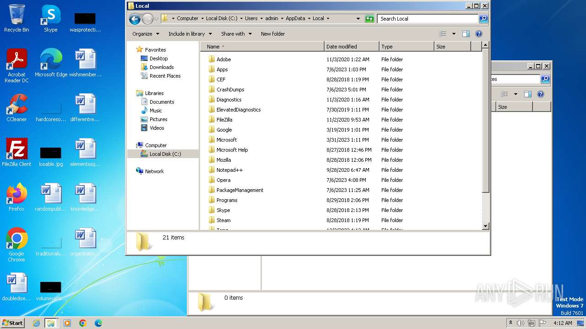
Task: Expand the arrow after Local in address bar
Action: (x=328, y=19)
